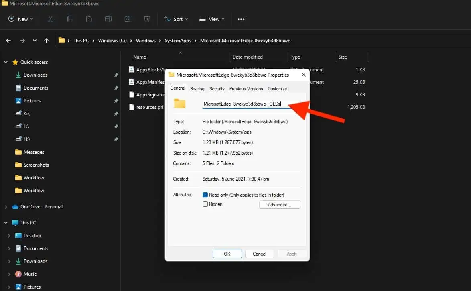471x291 pixels.
Task: Collapse the This PC tree
Action: tap(6, 222)
